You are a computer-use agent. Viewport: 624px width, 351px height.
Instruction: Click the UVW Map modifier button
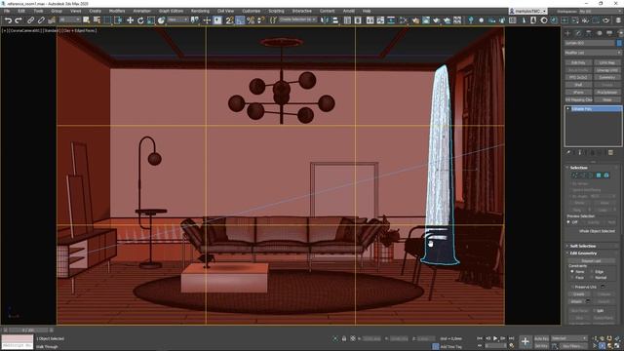click(606, 62)
